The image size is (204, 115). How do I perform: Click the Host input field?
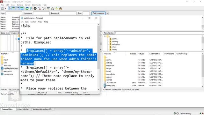(14, 13)
